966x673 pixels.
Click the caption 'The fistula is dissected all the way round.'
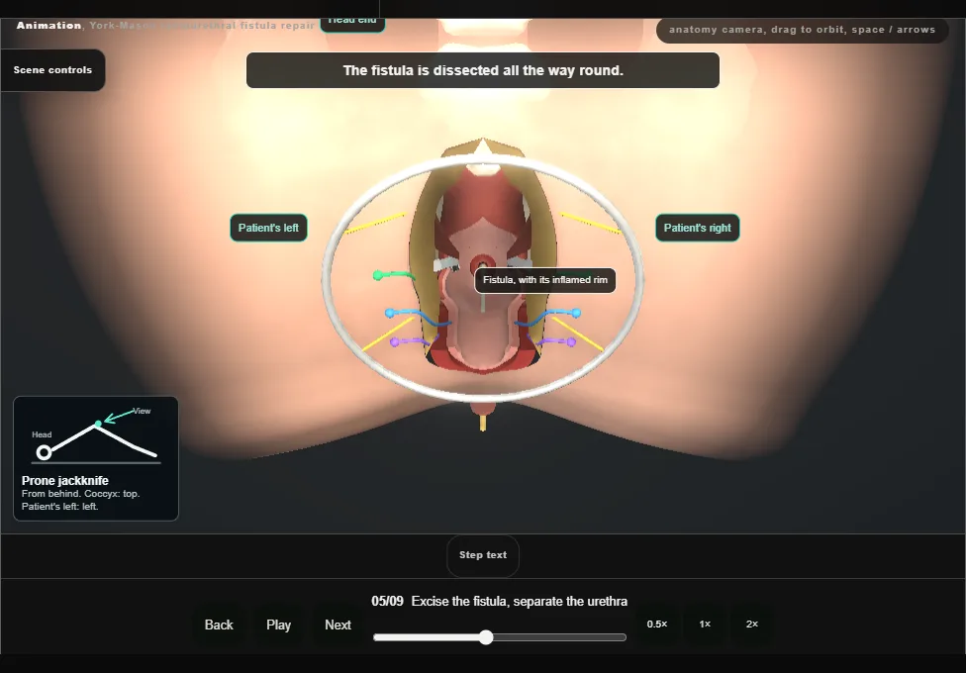point(483,70)
